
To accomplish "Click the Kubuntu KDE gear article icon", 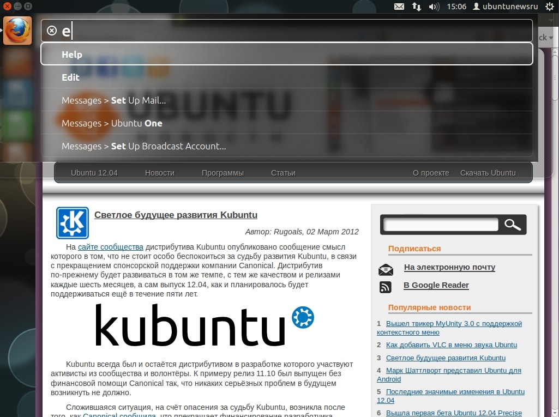I will click(x=73, y=223).
